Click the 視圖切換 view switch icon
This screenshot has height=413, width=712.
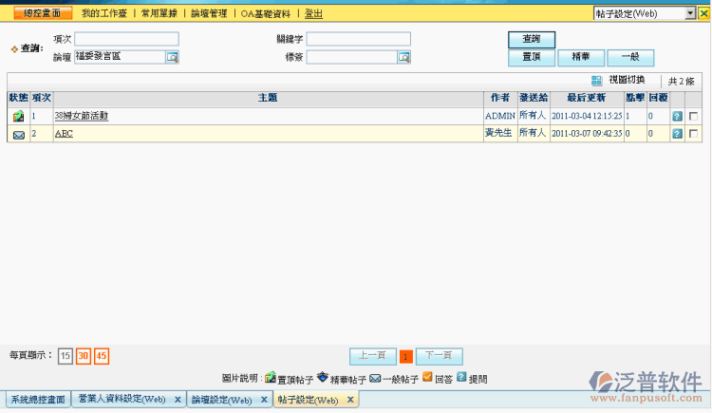pyautogui.click(x=596, y=81)
